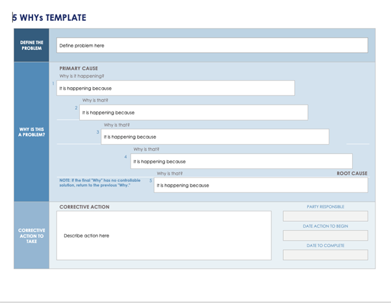Click the field under 'PARTY RESPONSIBLE'
391x303 pixels.
pos(325,216)
